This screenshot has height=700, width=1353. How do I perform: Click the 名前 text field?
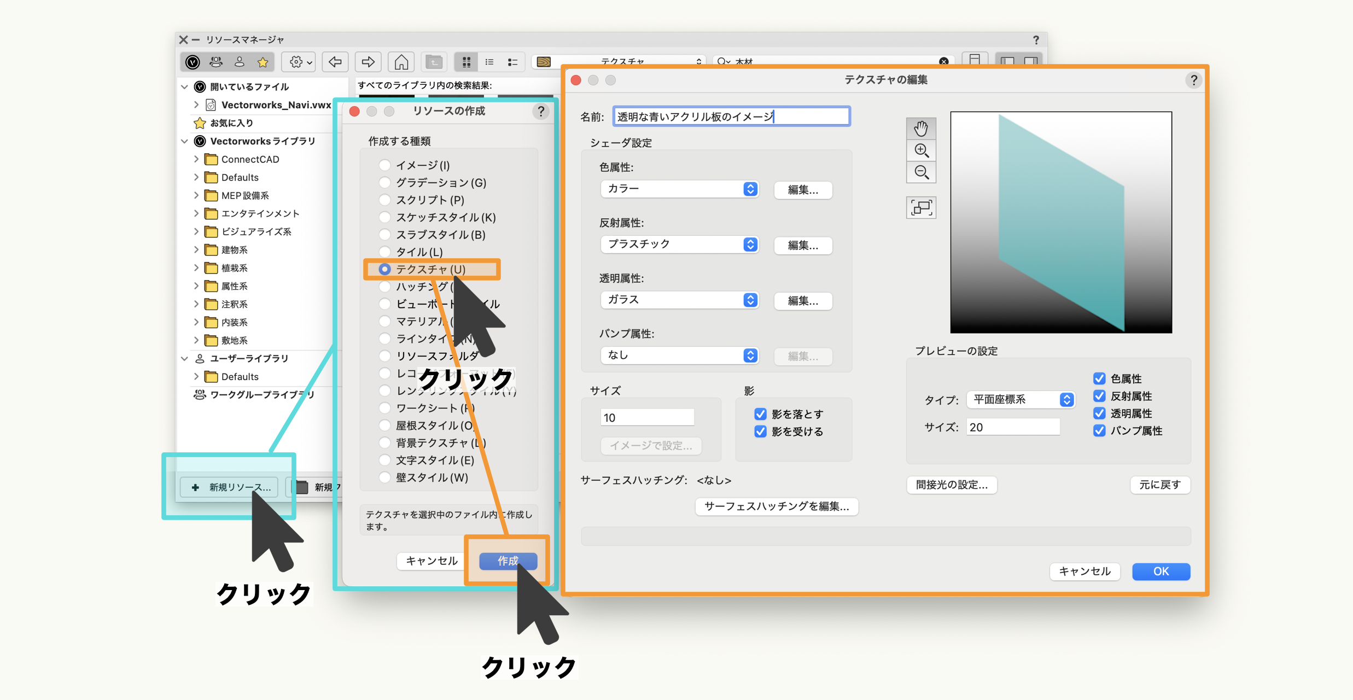point(731,116)
